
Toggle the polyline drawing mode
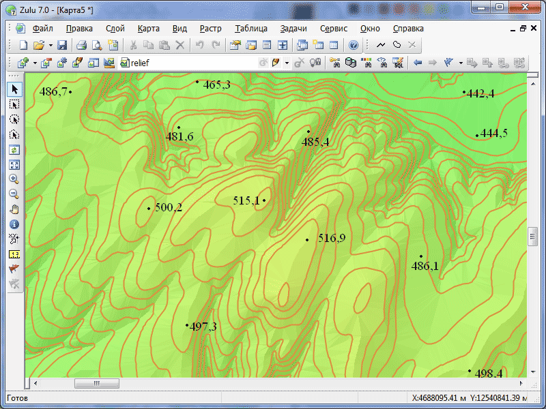pos(381,46)
